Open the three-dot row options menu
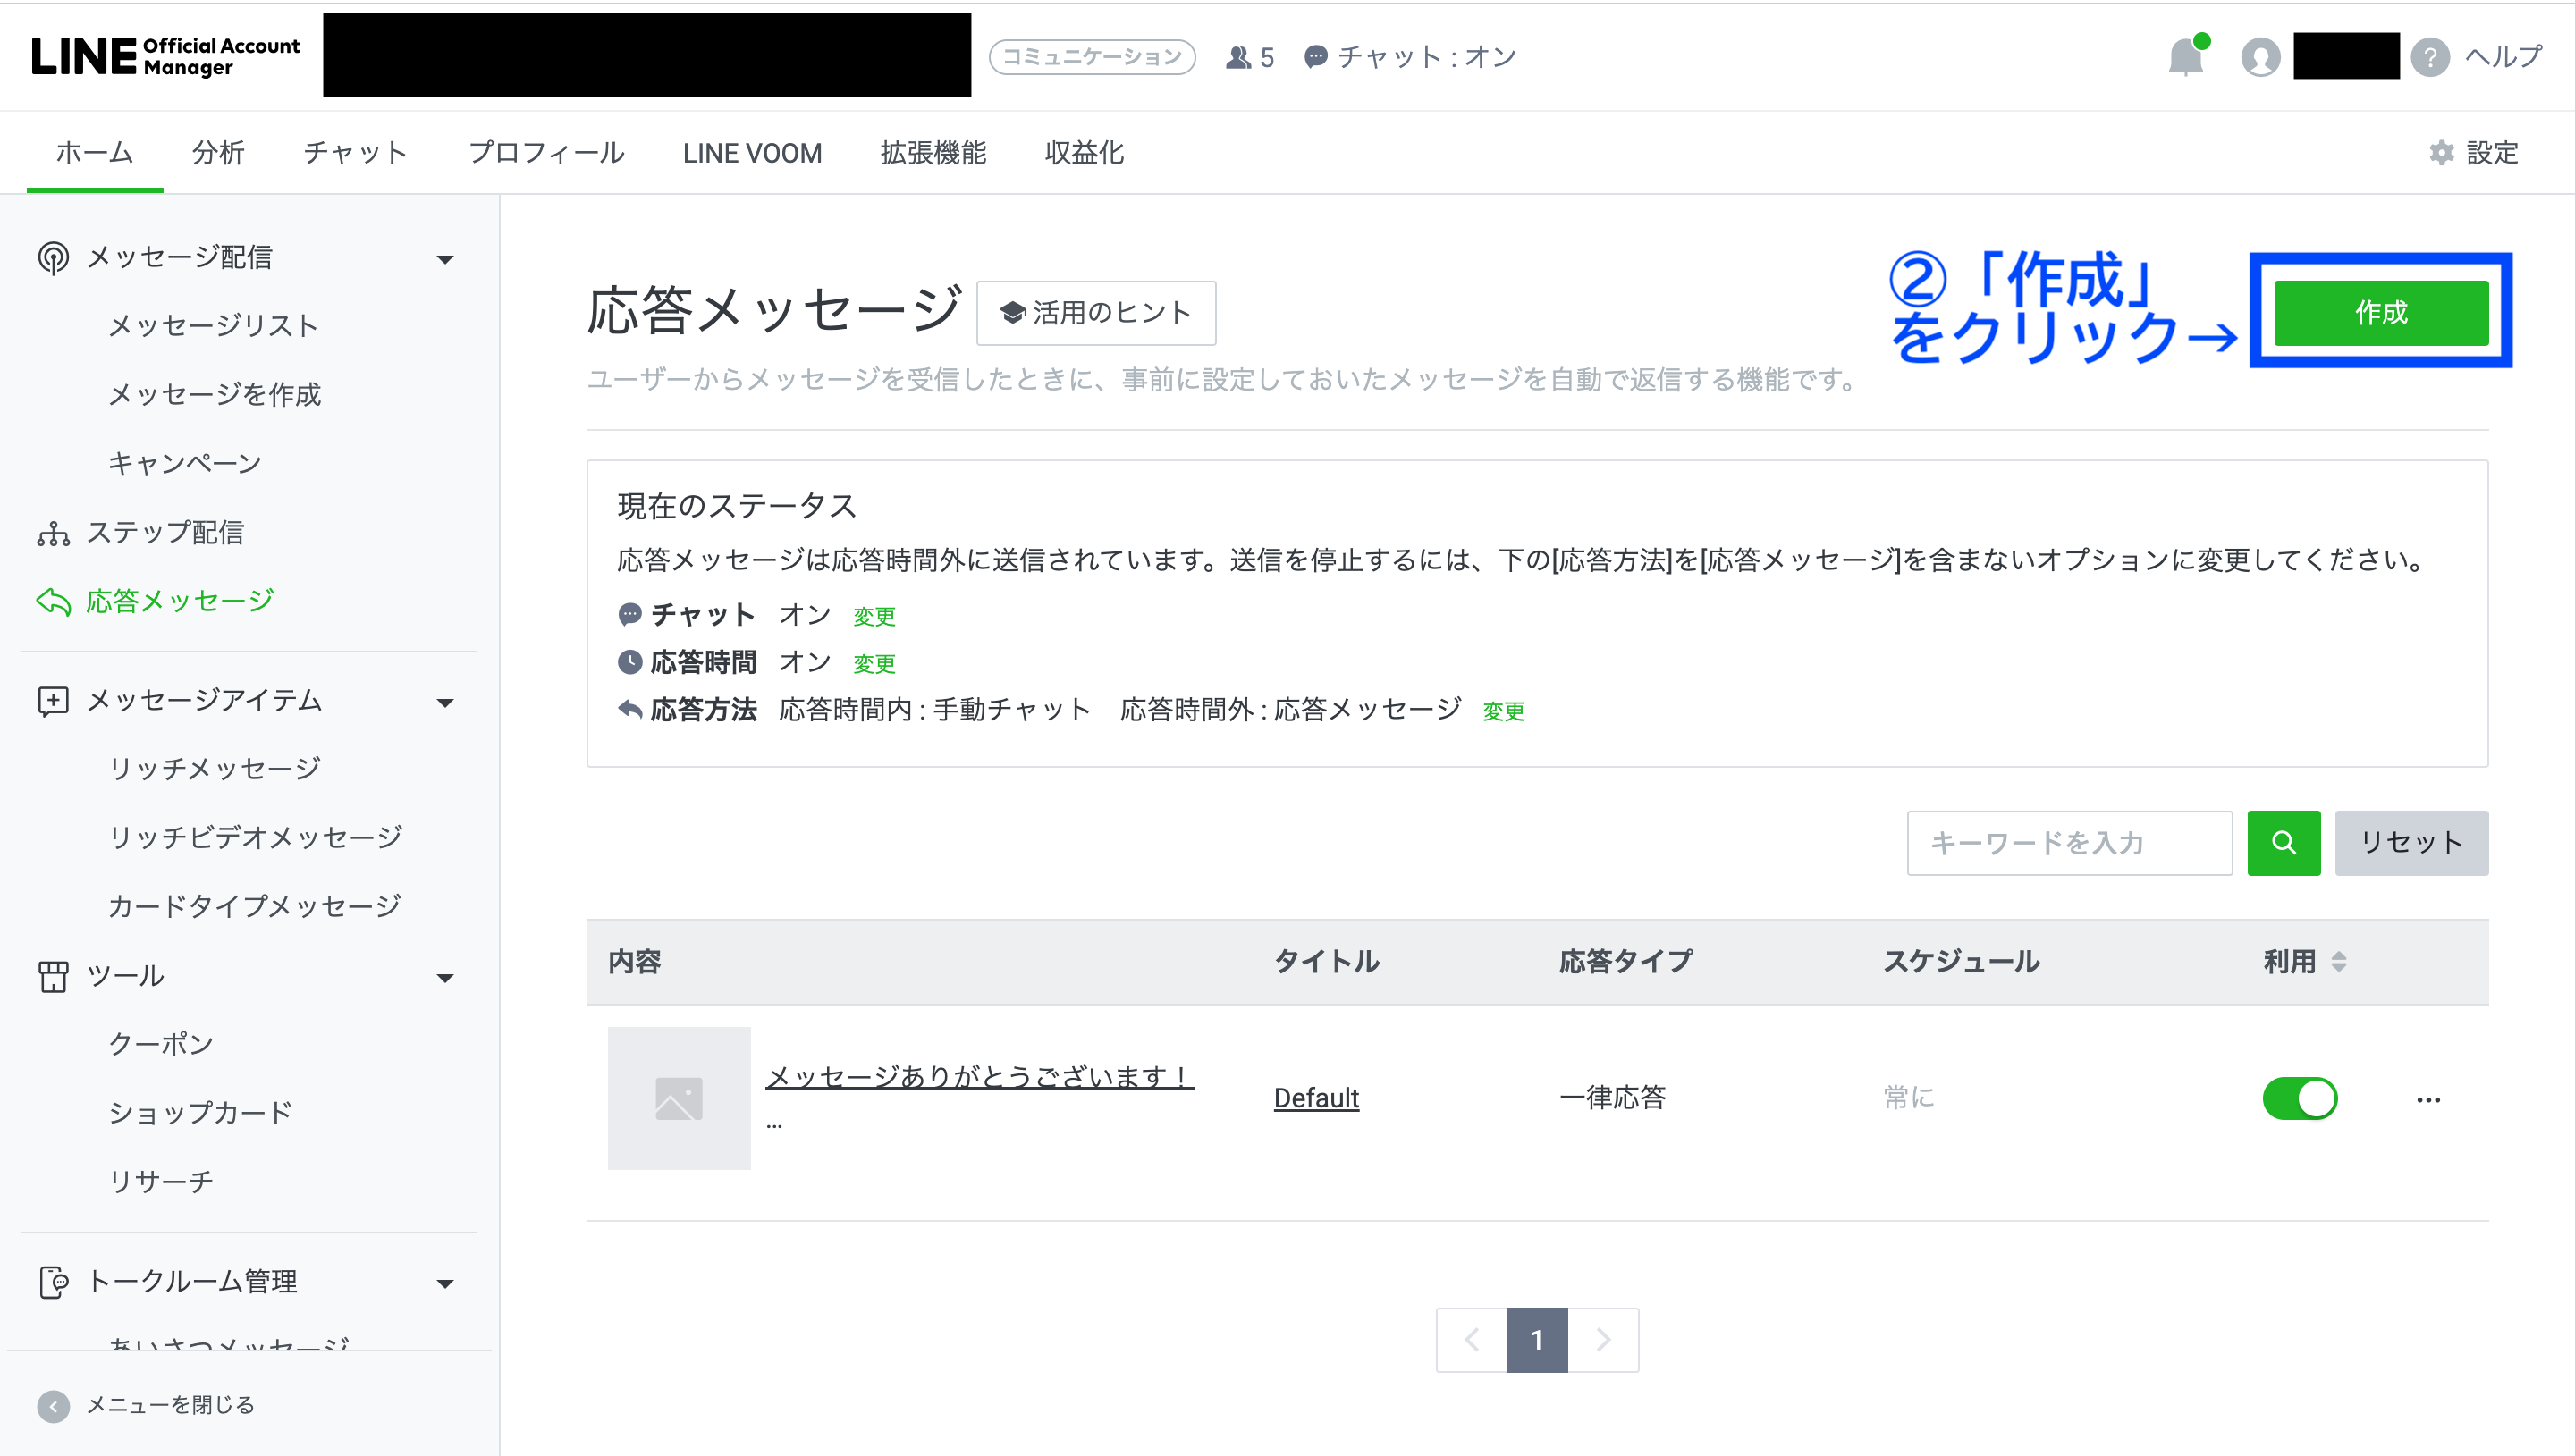 coord(2428,1099)
